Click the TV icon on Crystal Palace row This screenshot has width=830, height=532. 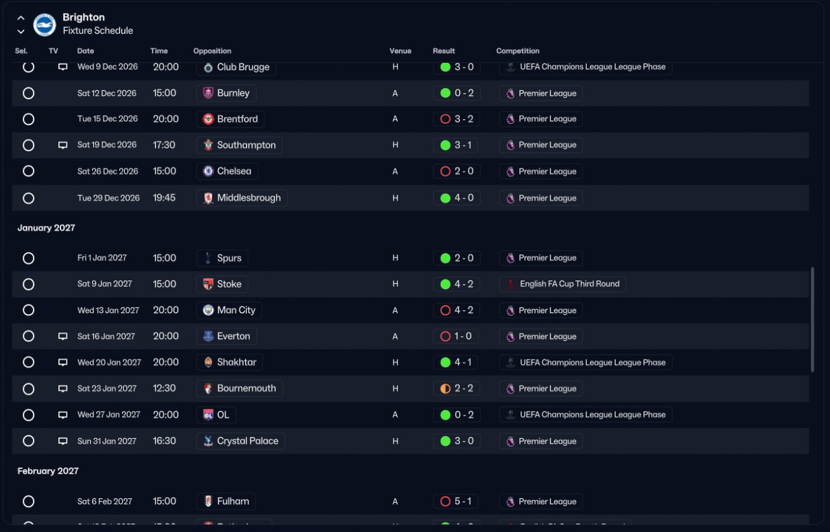(63, 441)
